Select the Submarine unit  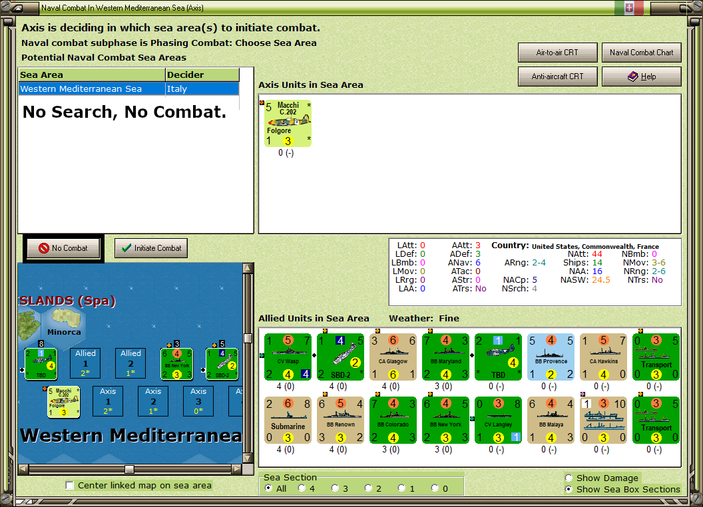click(288, 420)
